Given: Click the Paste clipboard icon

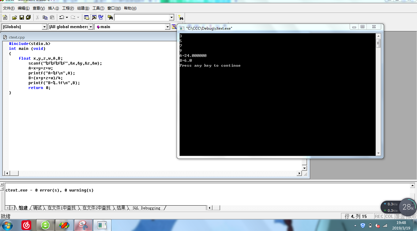Looking at the screenshot, I should (52, 17).
